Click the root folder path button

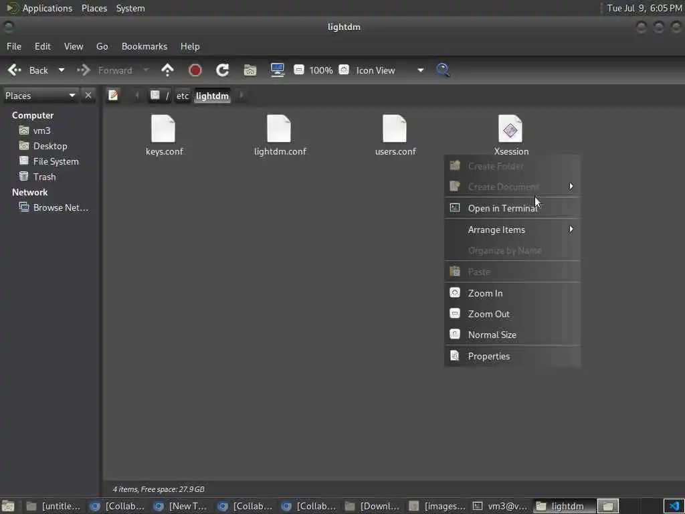pos(159,96)
